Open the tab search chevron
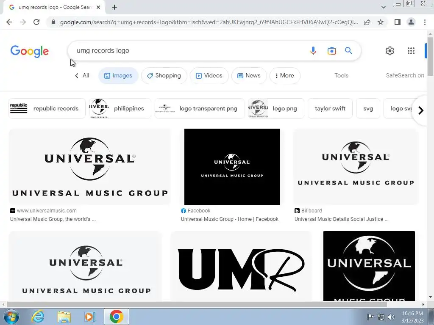 (x=383, y=7)
